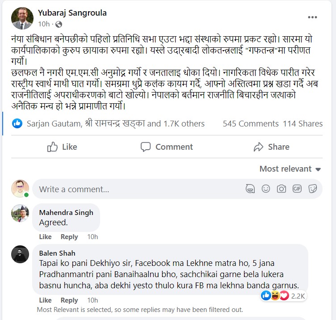
Task: Click the avatar sticker icon in comment box
Action: [x=250, y=189]
